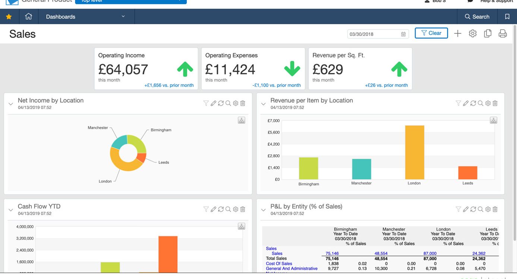Click the Total Sales row label
Viewport: 517px width, 279px height.
[276, 259]
